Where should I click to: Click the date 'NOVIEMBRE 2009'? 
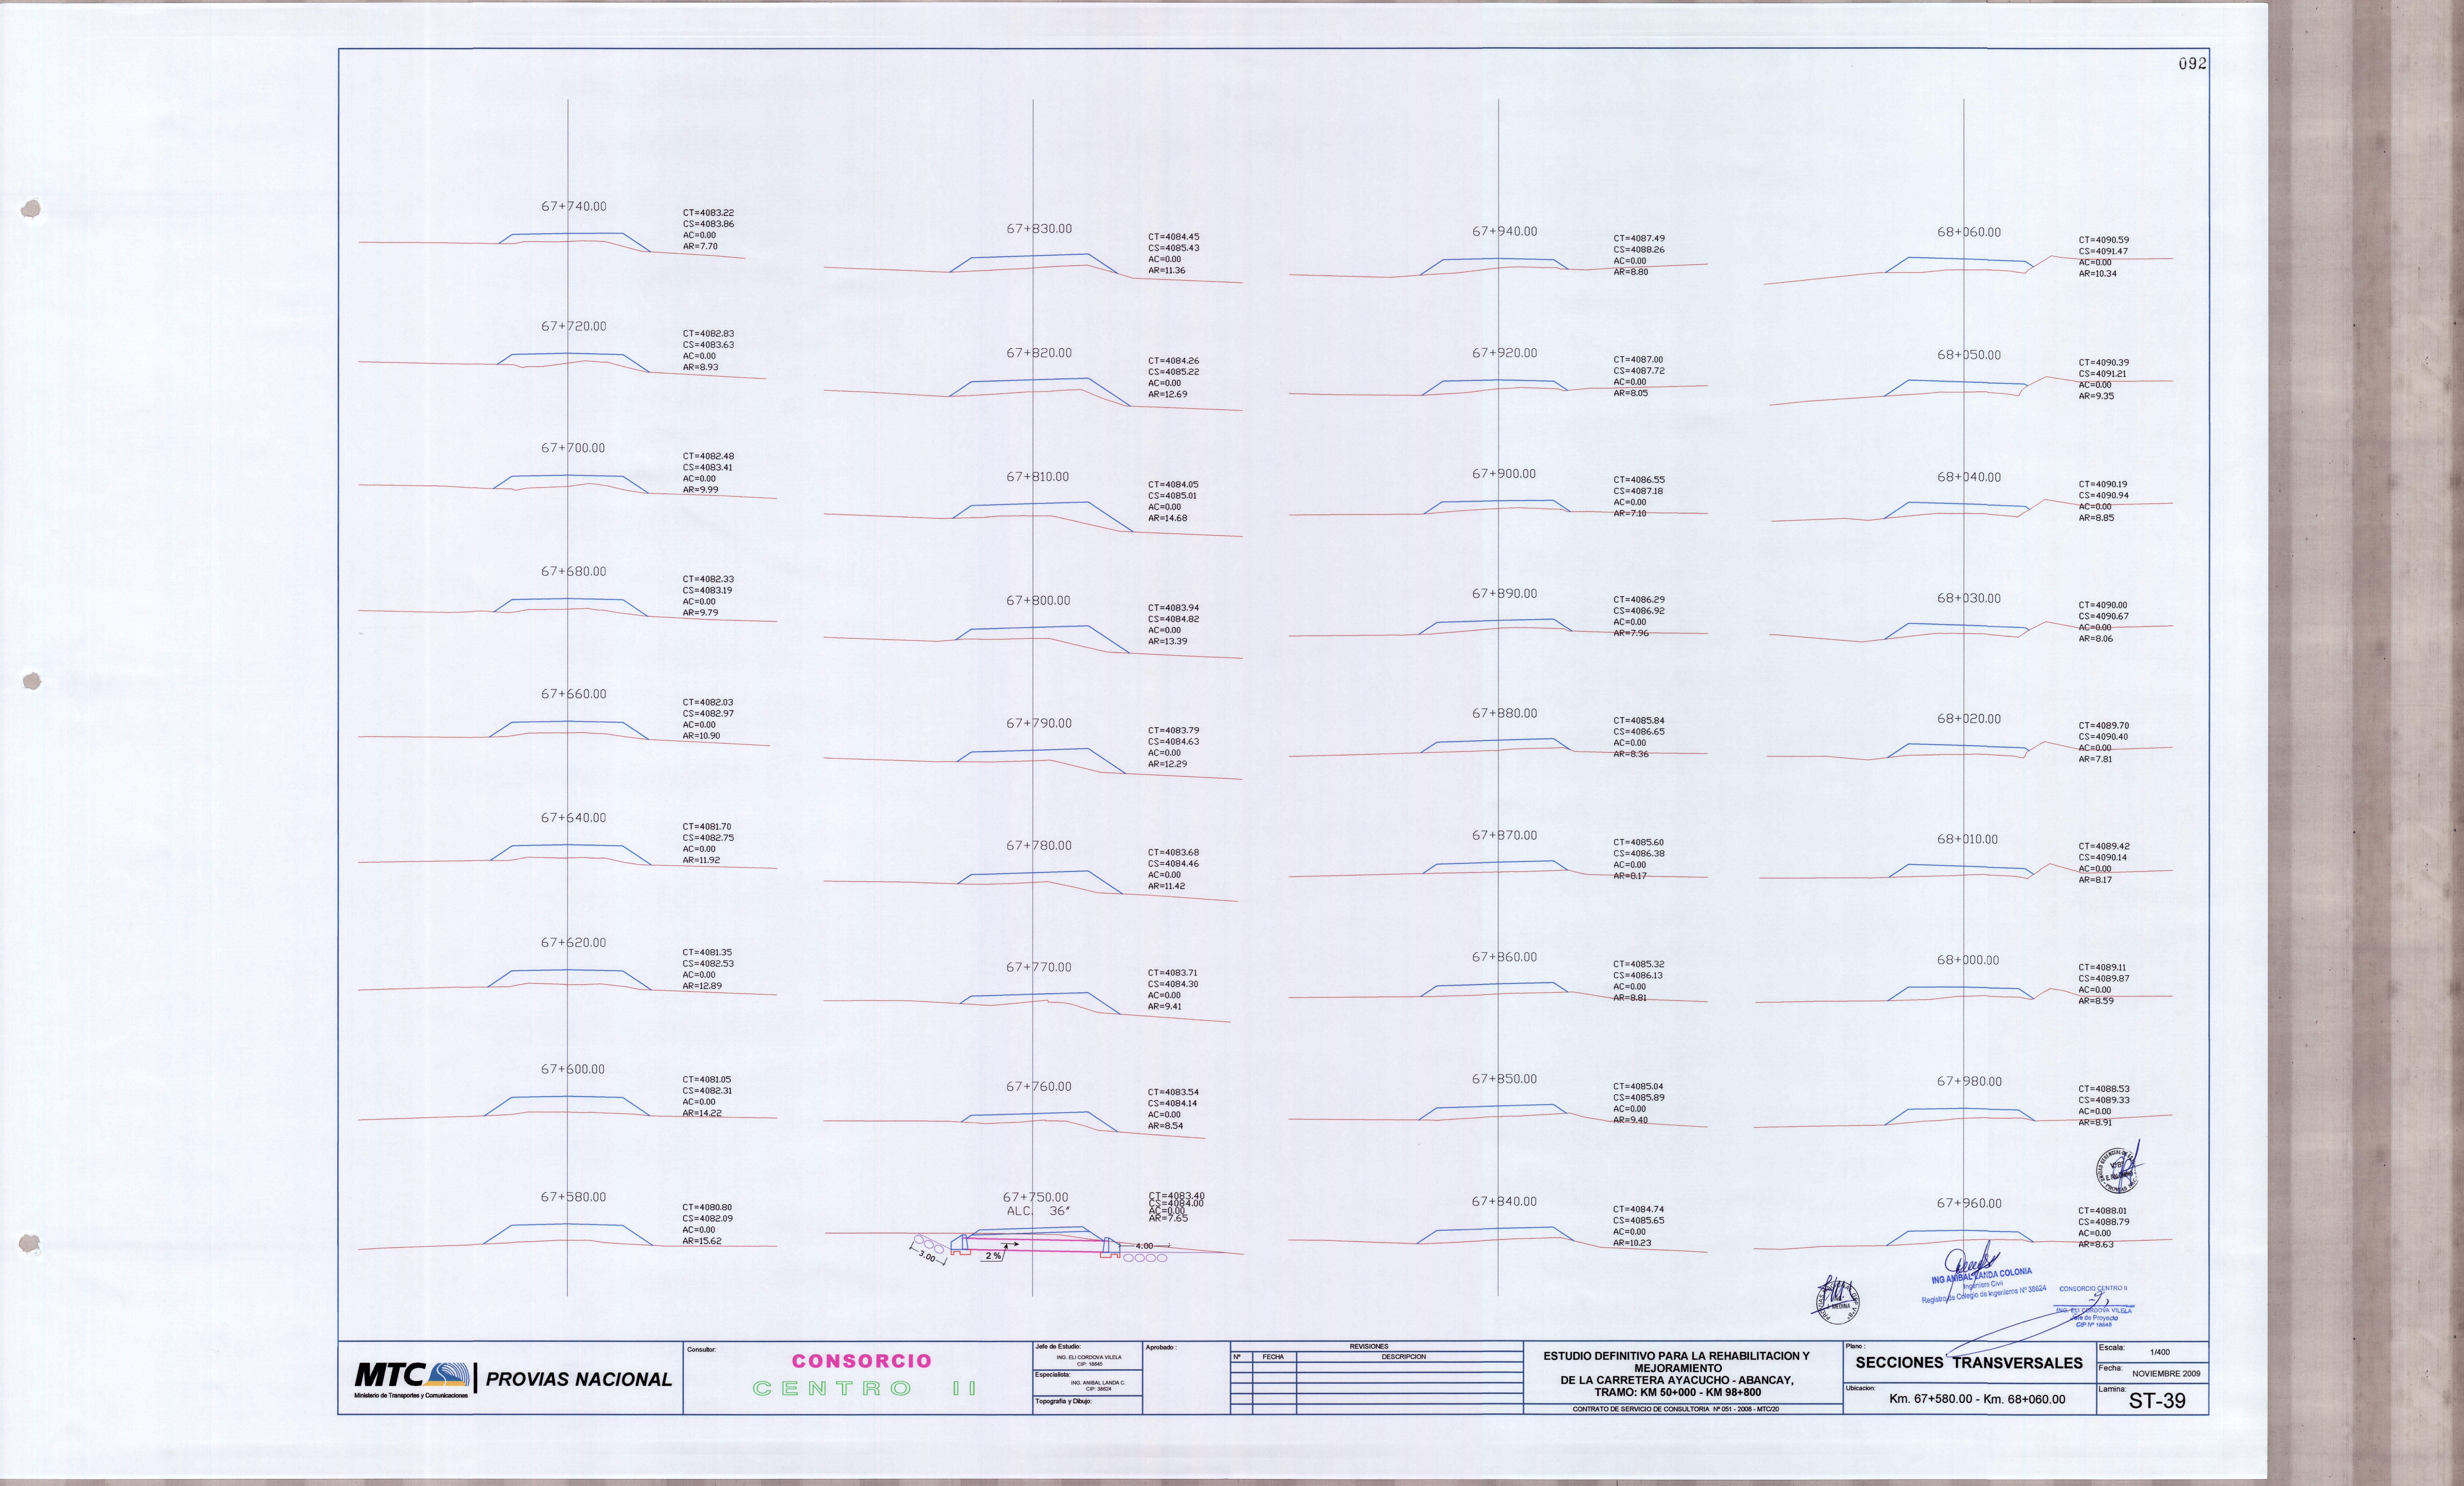(2166, 1374)
